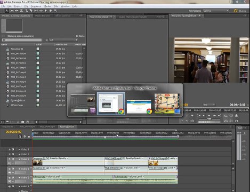Open the Window menu
The height and width of the screenshot is (192, 250).
point(65,6)
